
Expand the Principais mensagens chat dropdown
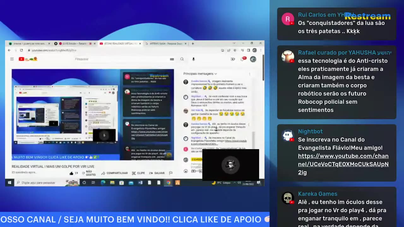coord(200,74)
